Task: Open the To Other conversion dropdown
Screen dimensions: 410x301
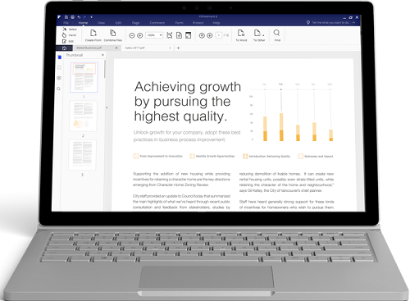Action: pyautogui.click(x=259, y=35)
